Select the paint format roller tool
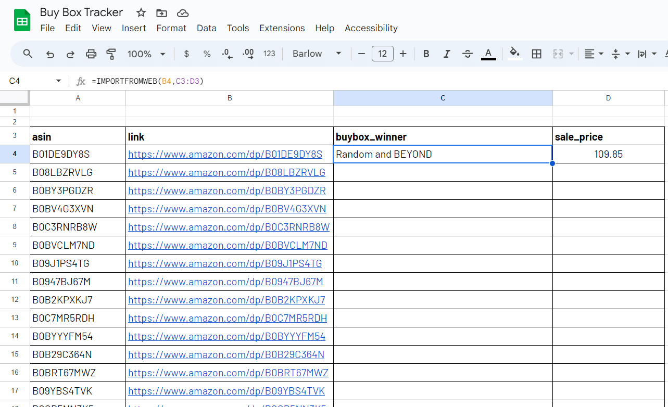668x407 pixels. tap(111, 54)
